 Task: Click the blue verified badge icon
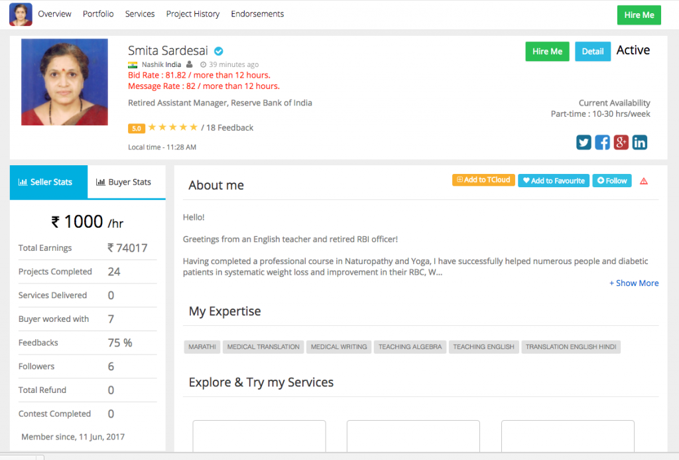coord(218,51)
